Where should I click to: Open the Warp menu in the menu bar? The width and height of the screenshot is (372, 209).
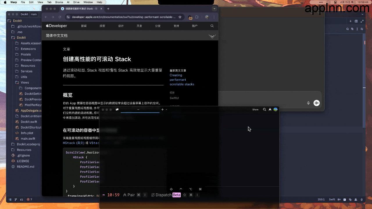point(13,2)
